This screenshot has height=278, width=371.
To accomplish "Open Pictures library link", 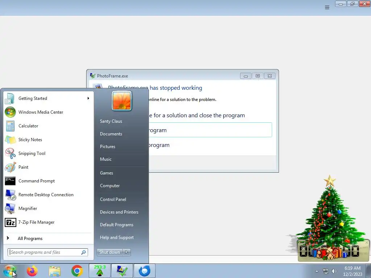I will (108, 147).
